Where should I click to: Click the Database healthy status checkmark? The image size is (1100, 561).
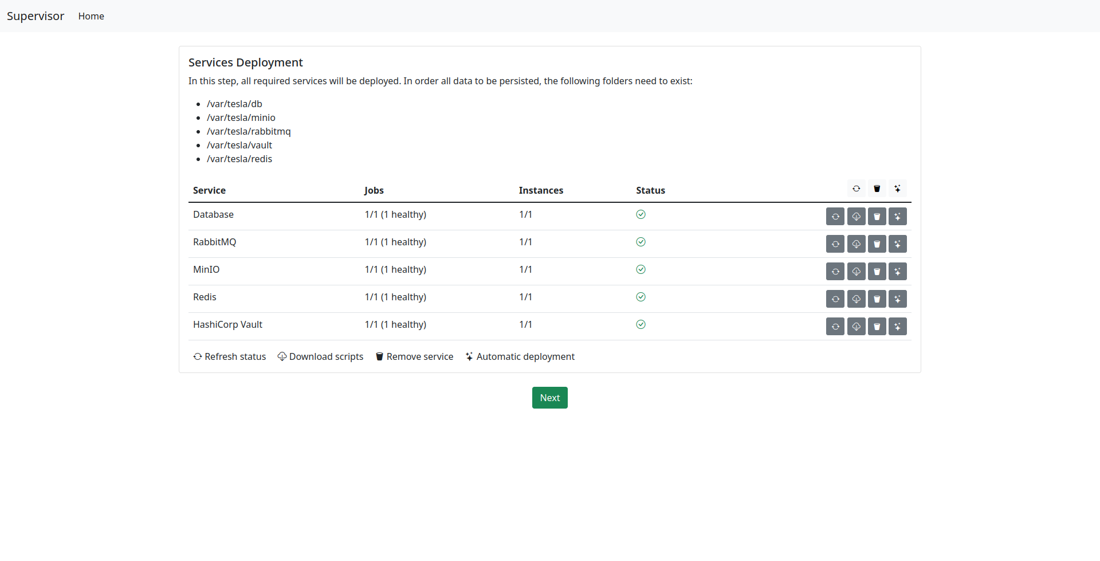point(641,214)
